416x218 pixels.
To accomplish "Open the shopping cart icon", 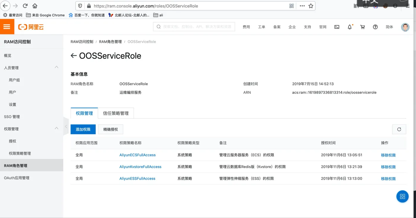I will click(x=363, y=27).
